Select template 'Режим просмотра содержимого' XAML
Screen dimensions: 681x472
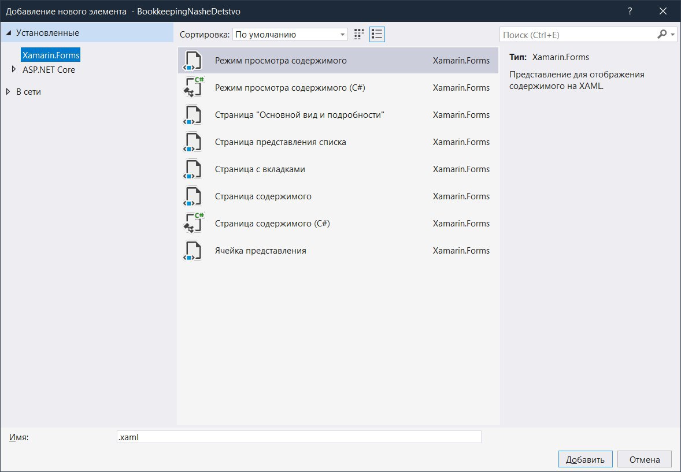[338, 60]
